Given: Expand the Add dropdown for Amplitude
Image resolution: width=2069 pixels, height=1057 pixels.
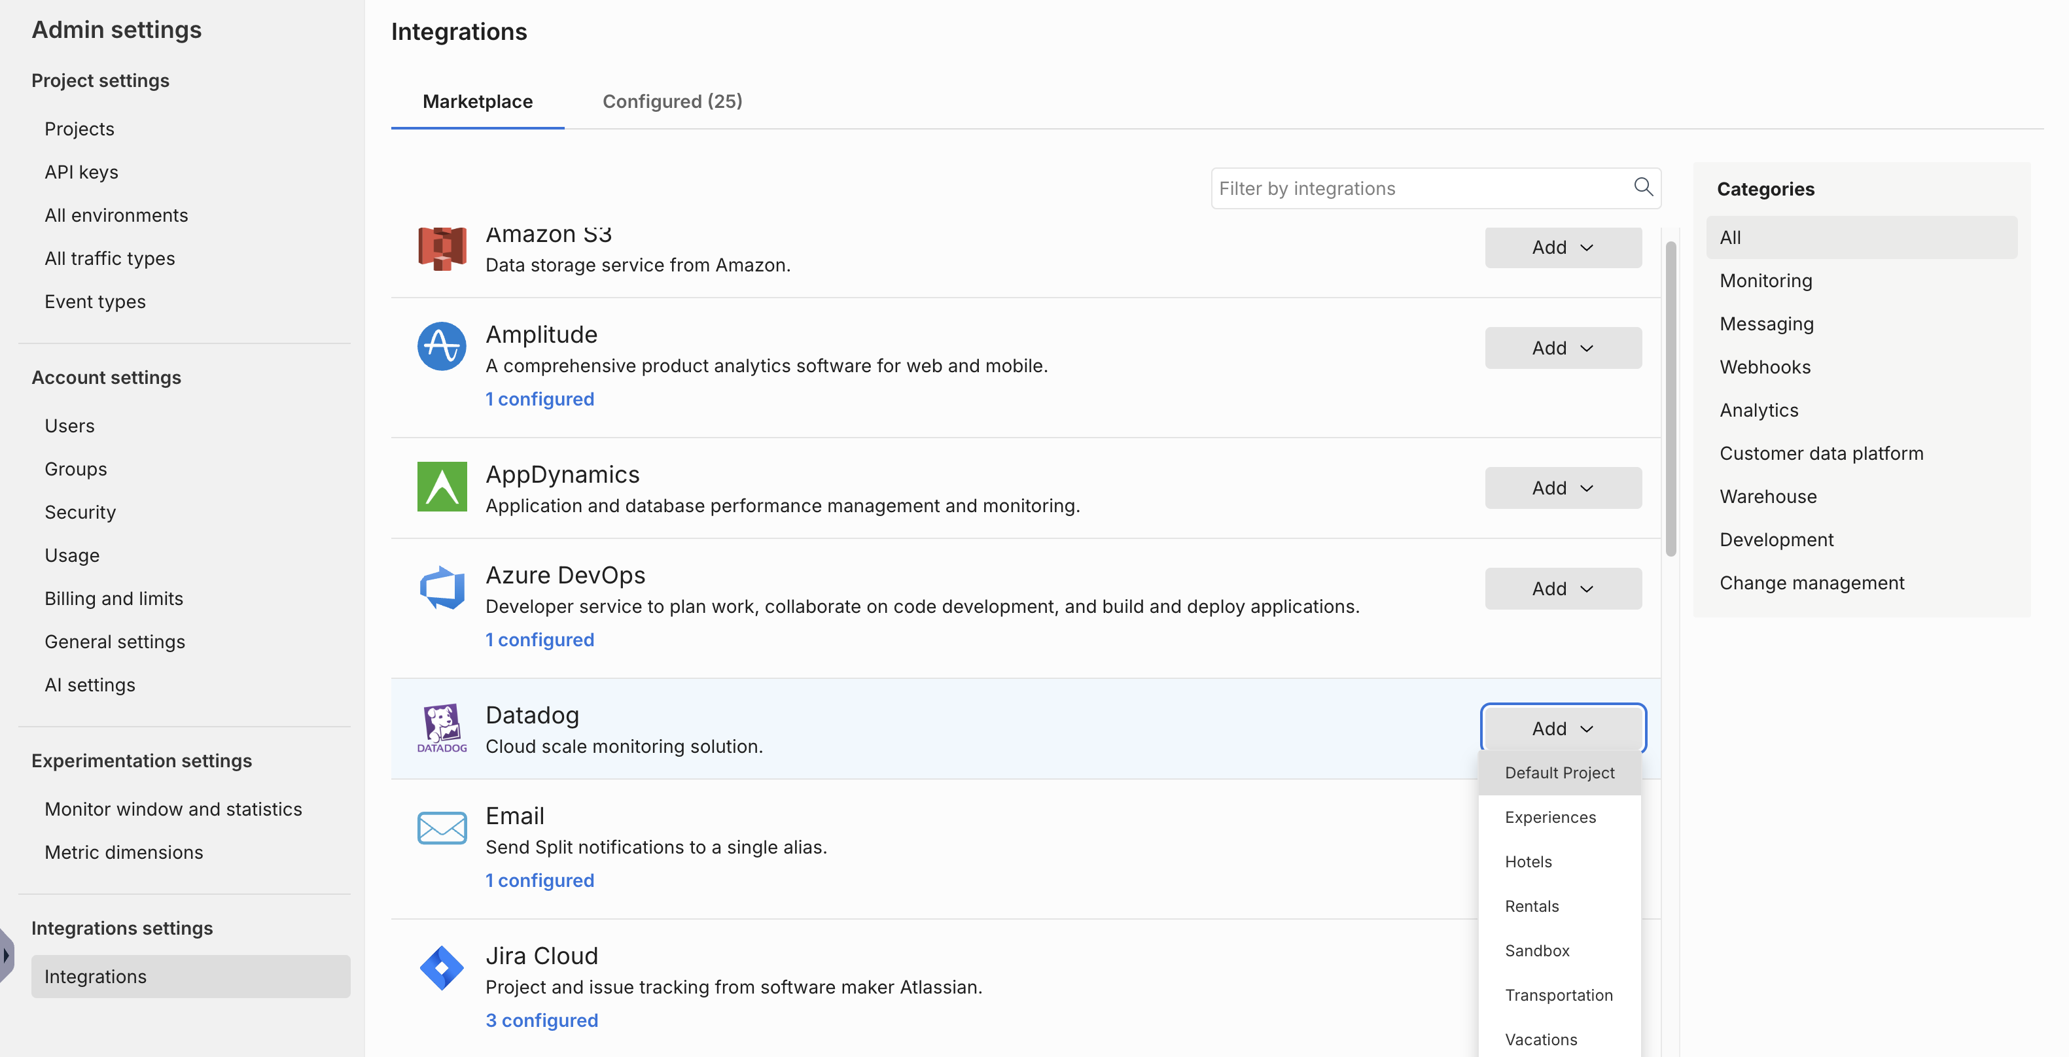Looking at the screenshot, I should [1562, 347].
